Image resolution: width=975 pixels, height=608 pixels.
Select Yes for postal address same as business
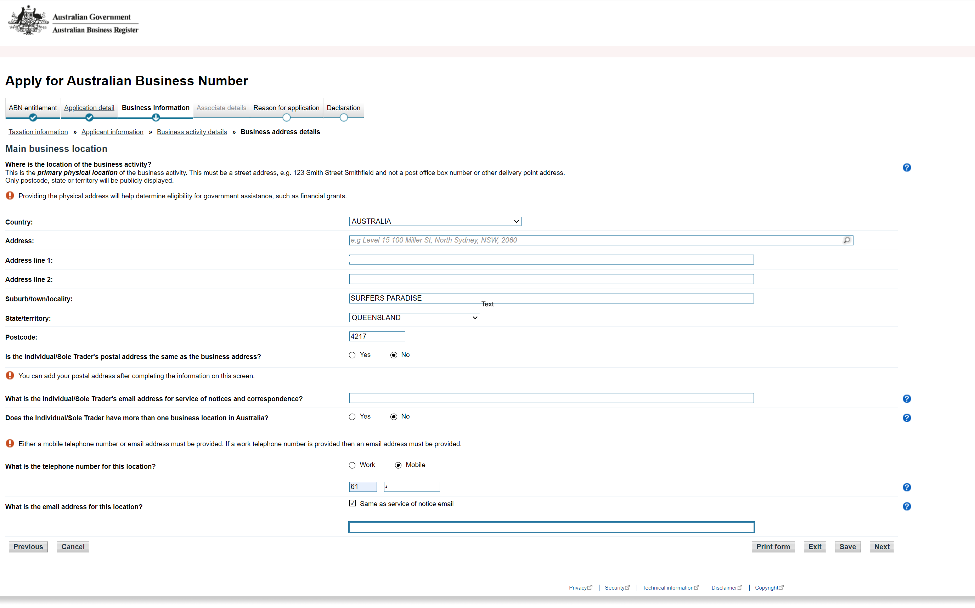click(x=353, y=355)
